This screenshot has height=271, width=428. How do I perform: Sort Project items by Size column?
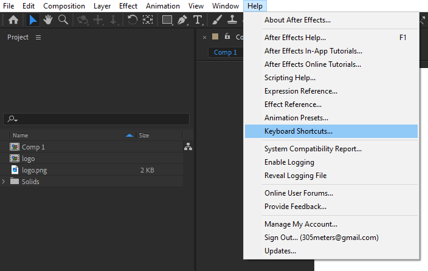144,135
